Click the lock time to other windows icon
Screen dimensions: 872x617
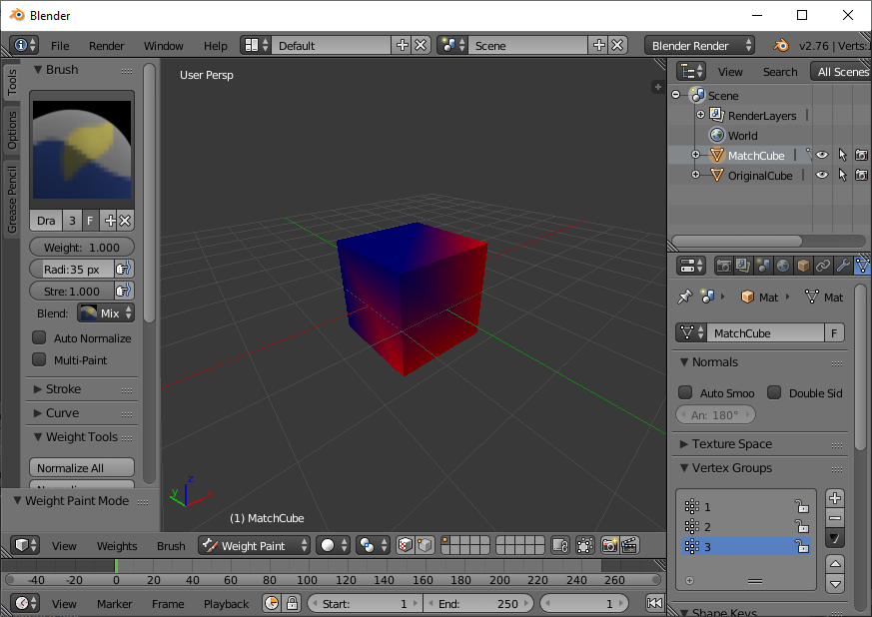(292, 603)
